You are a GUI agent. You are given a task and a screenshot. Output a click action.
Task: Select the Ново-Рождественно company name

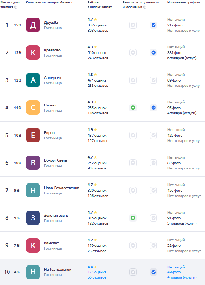pos(62,188)
